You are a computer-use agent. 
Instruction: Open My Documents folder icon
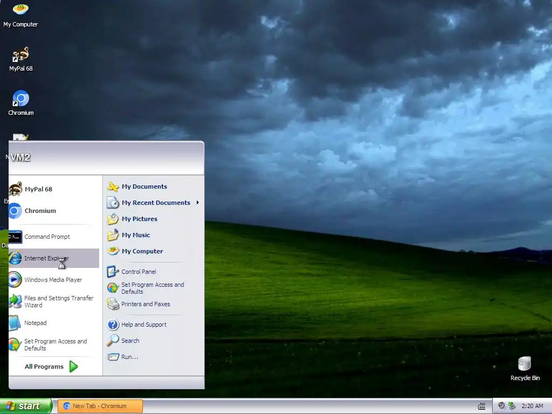pyautogui.click(x=113, y=187)
